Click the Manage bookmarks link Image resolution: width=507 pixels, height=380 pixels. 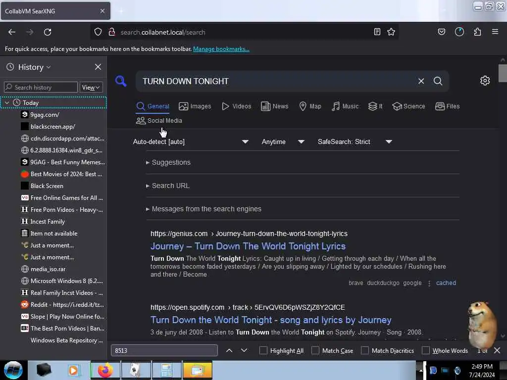pyautogui.click(x=221, y=49)
